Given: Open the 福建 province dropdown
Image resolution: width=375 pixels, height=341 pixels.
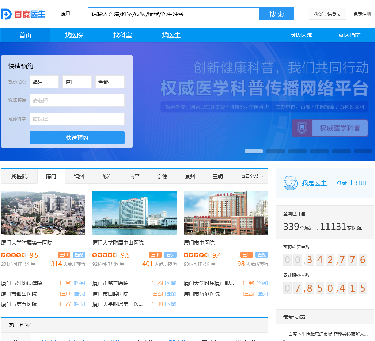Looking at the screenshot, I should pyautogui.click(x=44, y=82).
